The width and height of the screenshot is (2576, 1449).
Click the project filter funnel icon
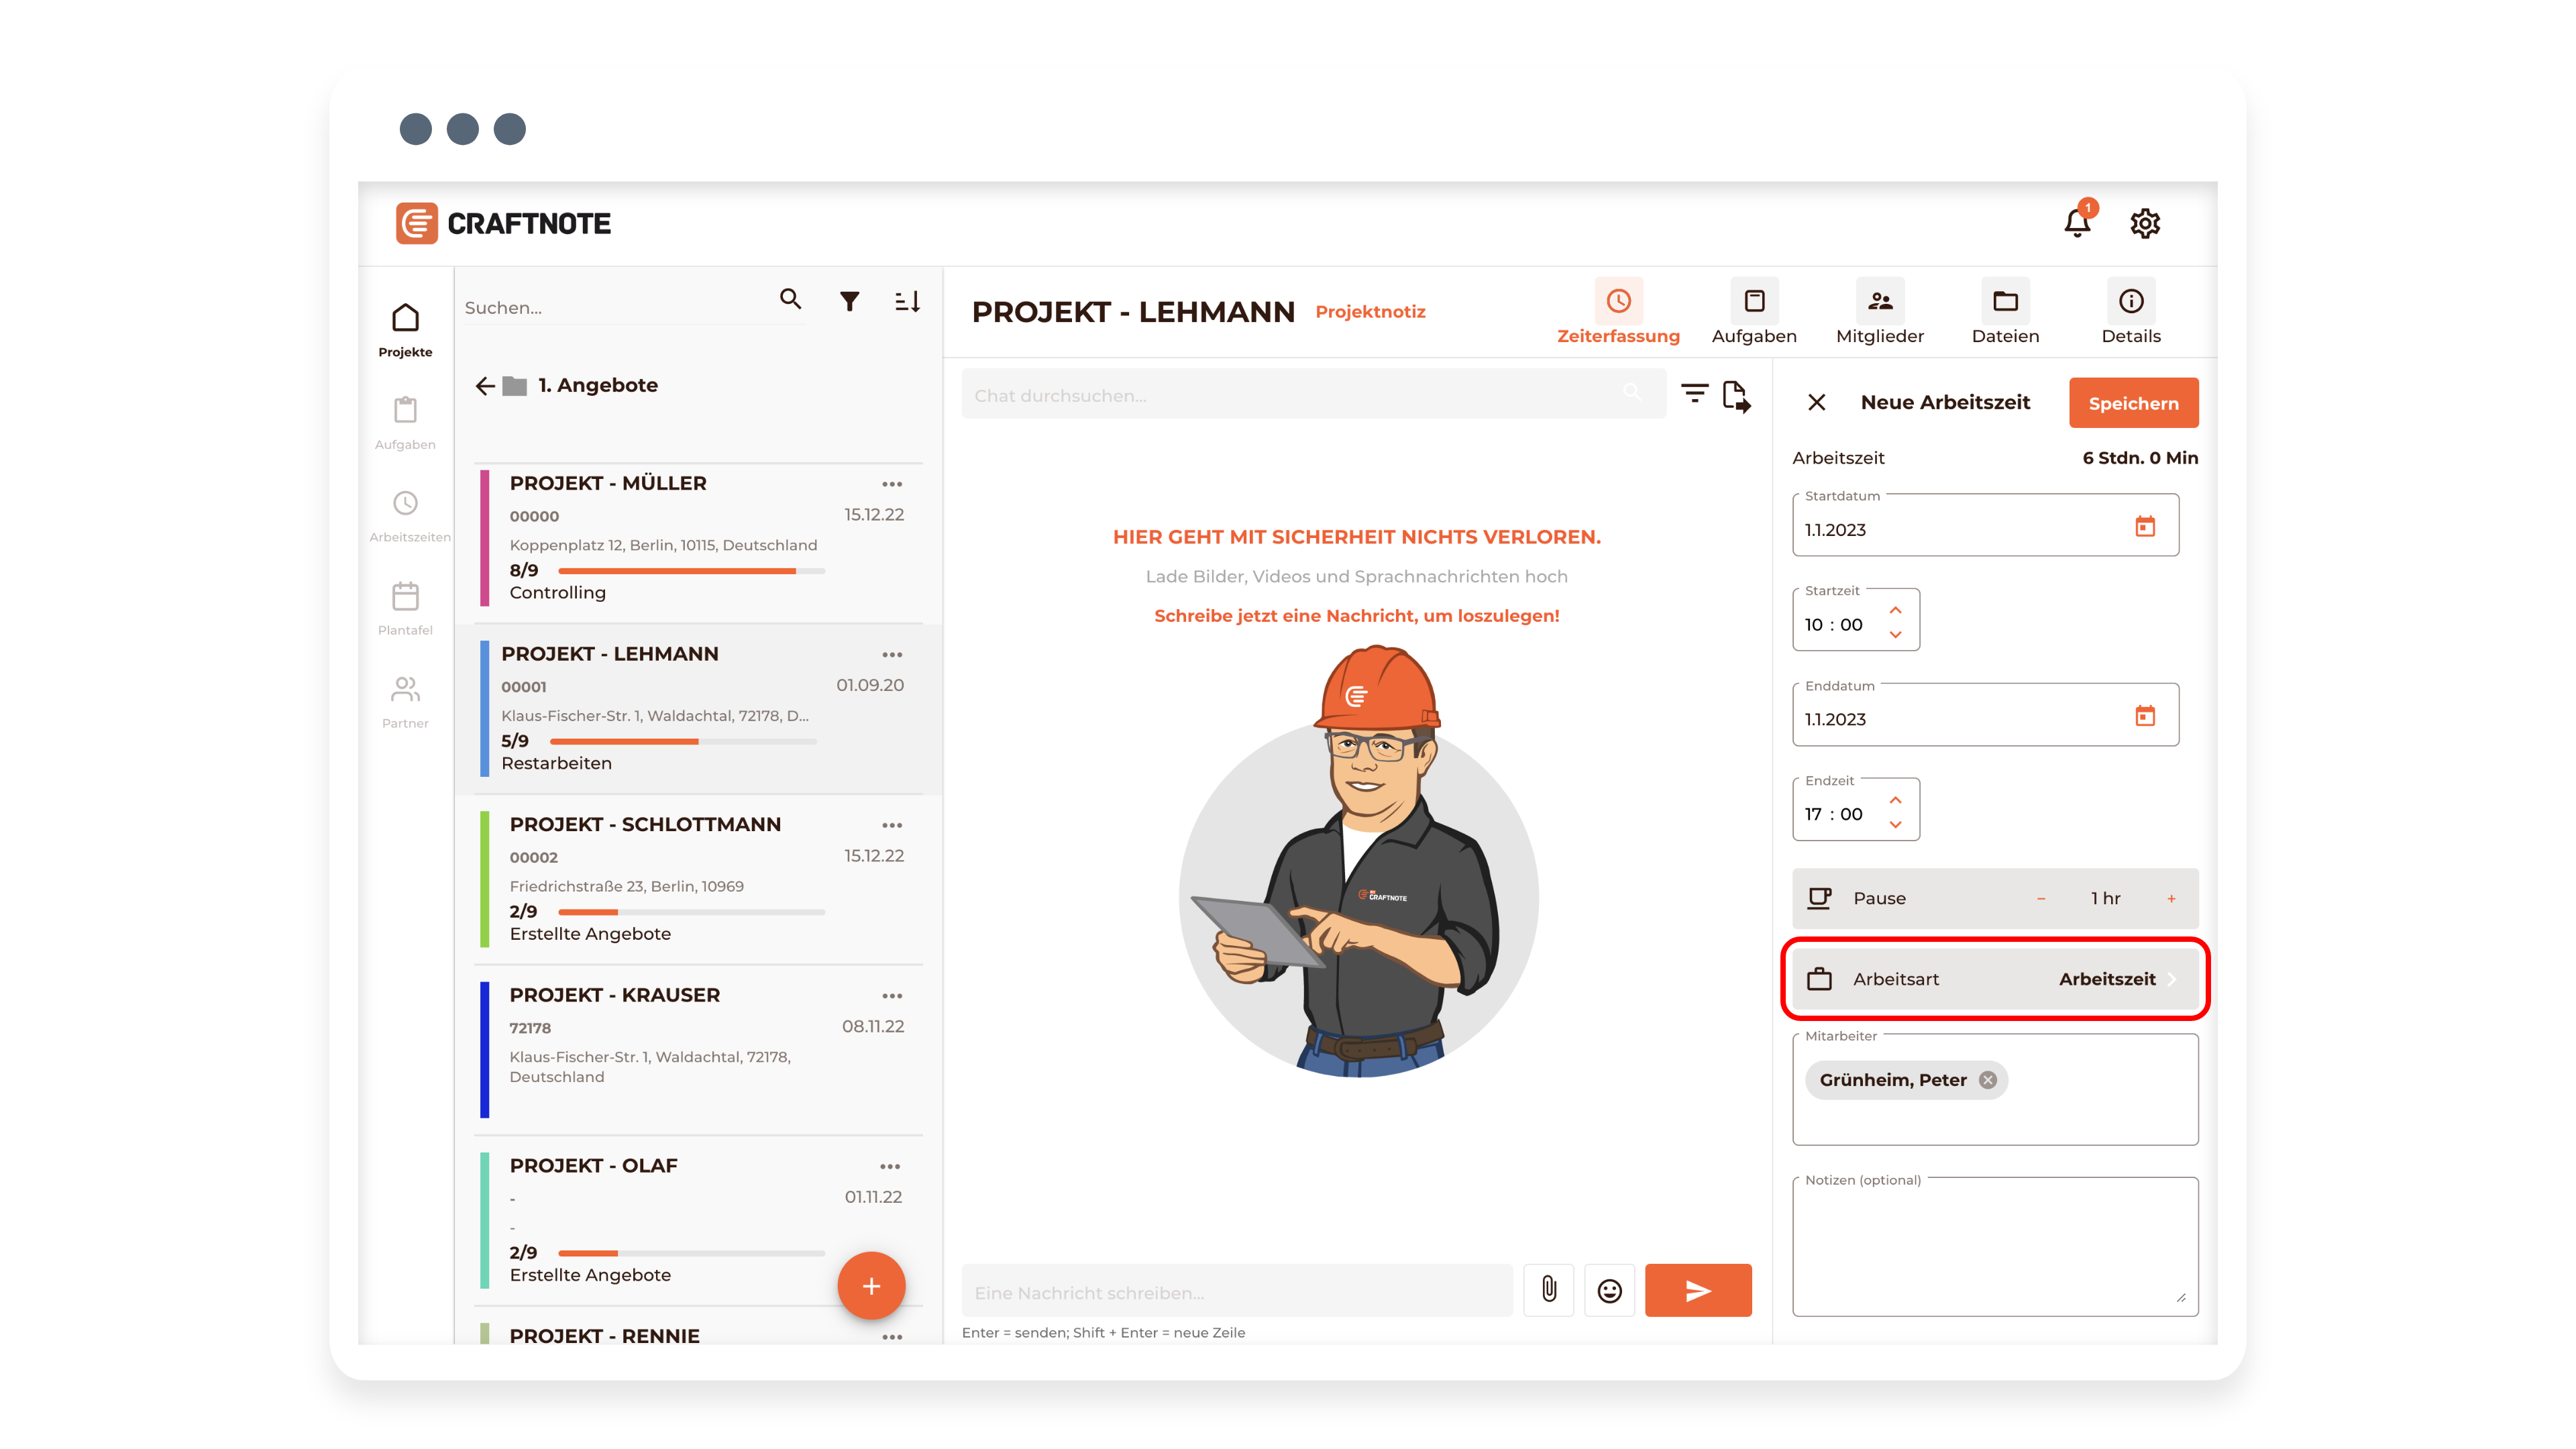(x=849, y=301)
